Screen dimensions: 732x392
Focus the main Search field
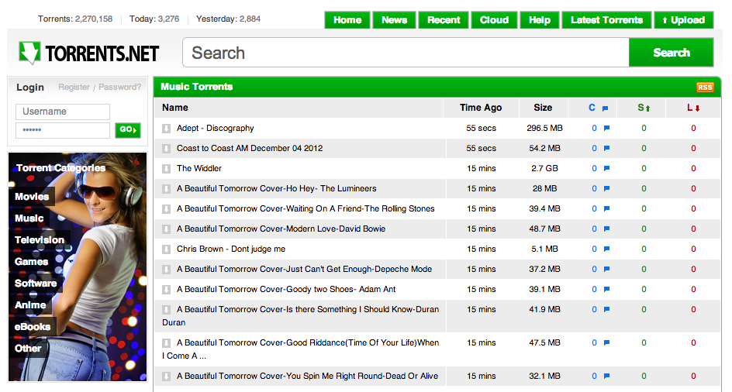406,53
